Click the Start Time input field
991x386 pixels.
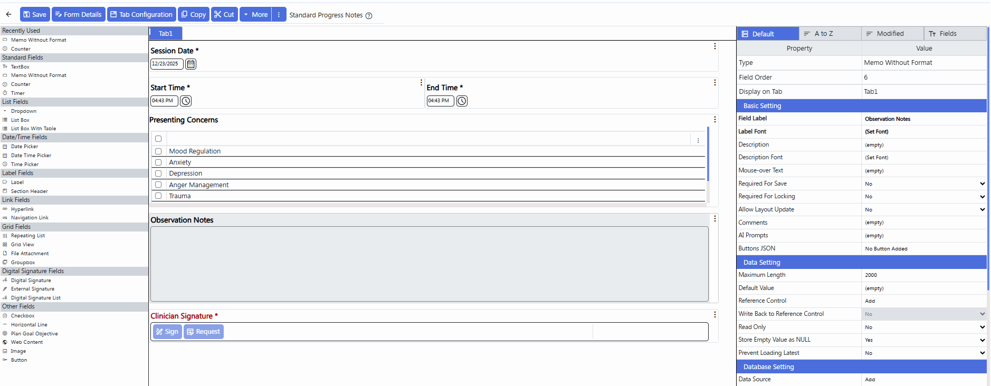164,101
